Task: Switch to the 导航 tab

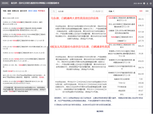Action: click(x=5, y=11)
